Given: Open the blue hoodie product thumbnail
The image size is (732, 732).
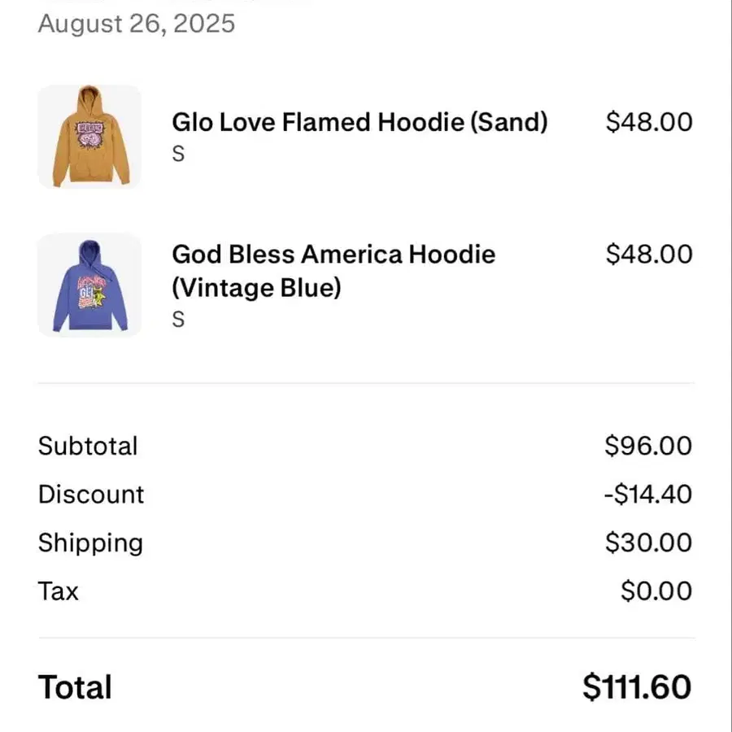Looking at the screenshot, I should coord(89,285).
